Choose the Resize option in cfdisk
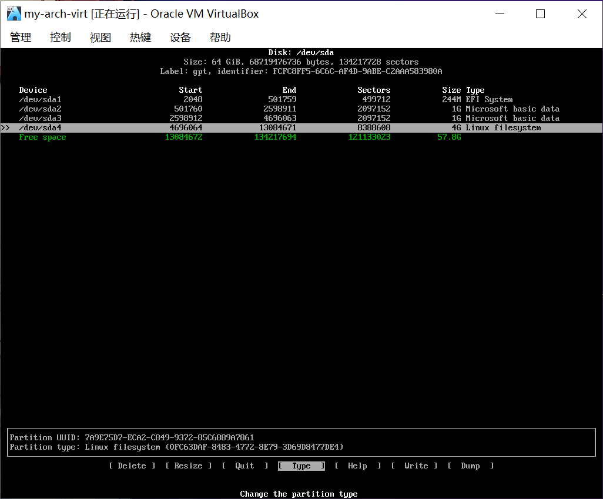 point(188,466)
